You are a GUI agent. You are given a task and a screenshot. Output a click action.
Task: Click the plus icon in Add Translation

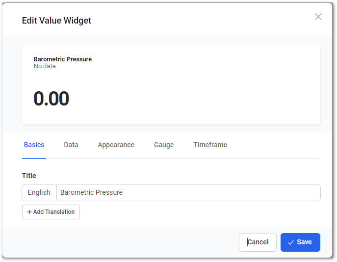29,212
